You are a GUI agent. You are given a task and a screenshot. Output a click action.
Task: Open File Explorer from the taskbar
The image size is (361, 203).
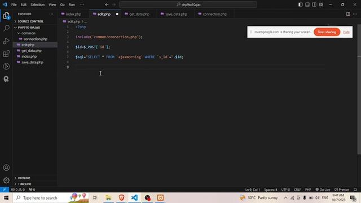pos(108,198)
